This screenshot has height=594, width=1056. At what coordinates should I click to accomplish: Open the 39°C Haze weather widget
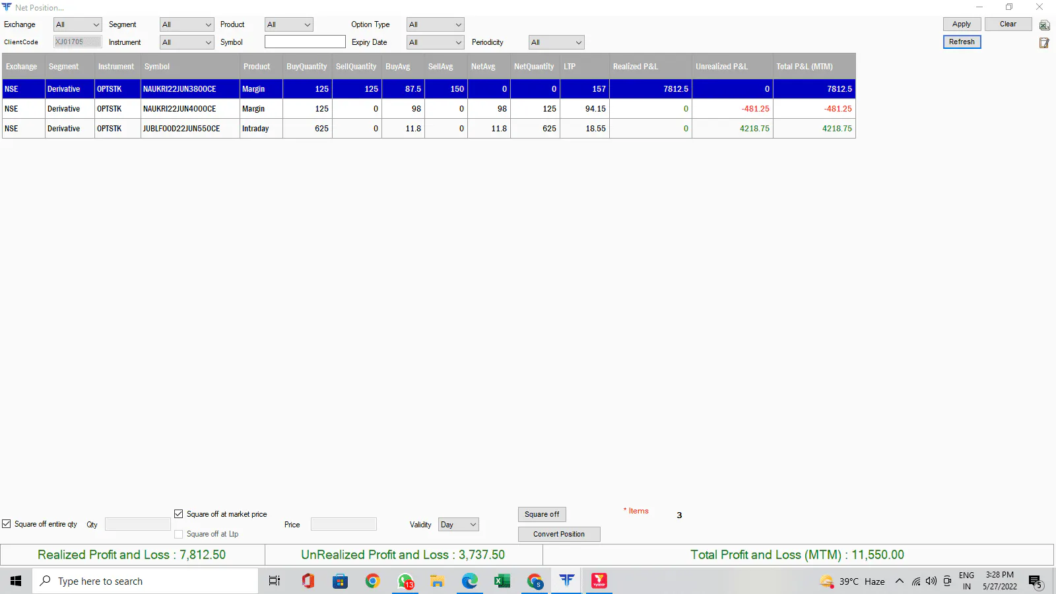pos(852,581)
